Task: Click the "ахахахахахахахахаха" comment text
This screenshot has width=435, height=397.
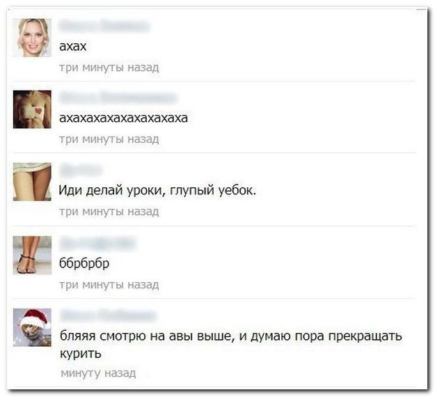Action: [123, 118]
